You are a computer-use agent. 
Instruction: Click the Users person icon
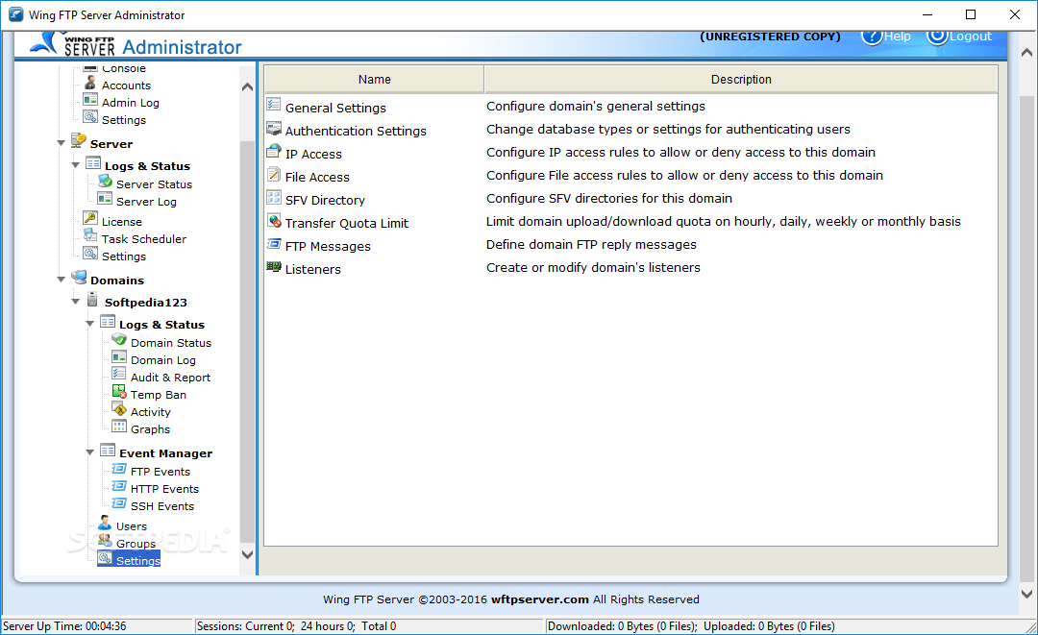[x=105, y=524]
